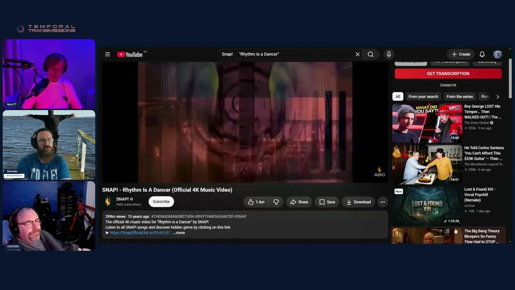Open the Lost & Found XIII thumbnail
515x290 pixels.
click(427, 205)
